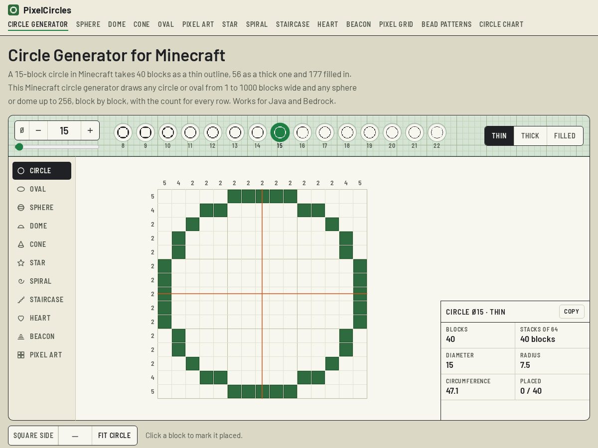Switch outline style to Filled
The height and width of the screenshot is (448, 598).
tap(565, 136)
